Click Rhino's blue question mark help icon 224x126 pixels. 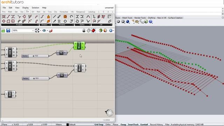[x=150, y=22]
